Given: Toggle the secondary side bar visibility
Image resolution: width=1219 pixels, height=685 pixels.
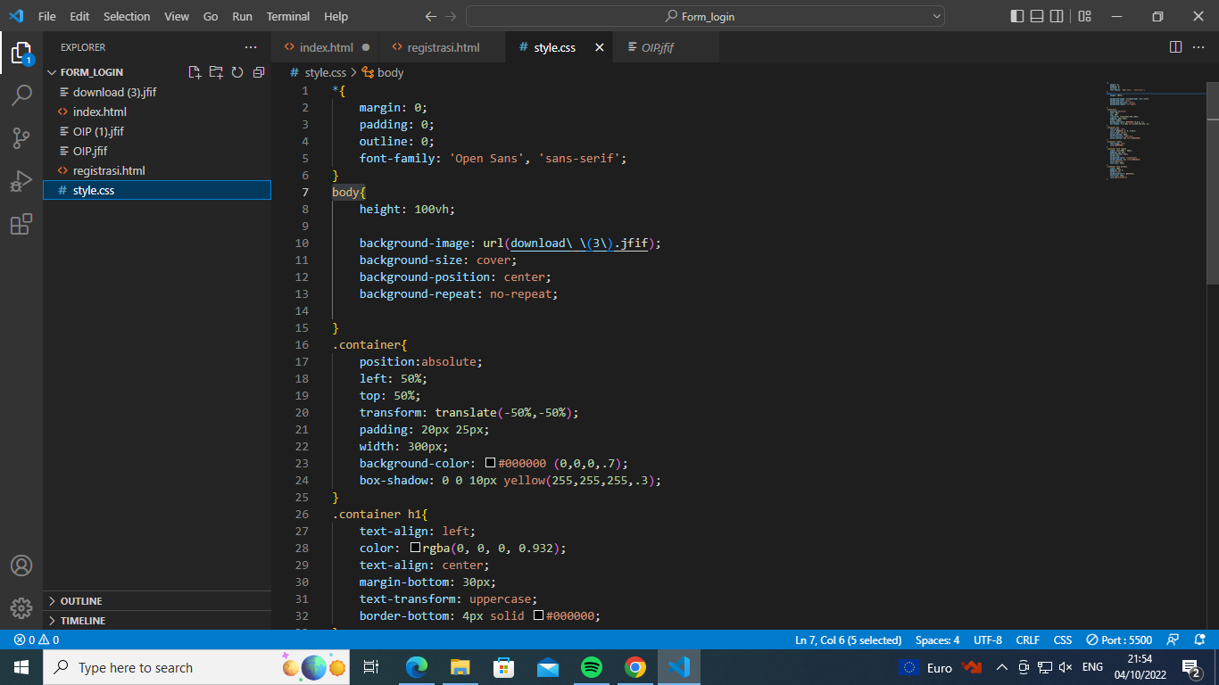Looking at the screenshot, I should click(1057, 16).
